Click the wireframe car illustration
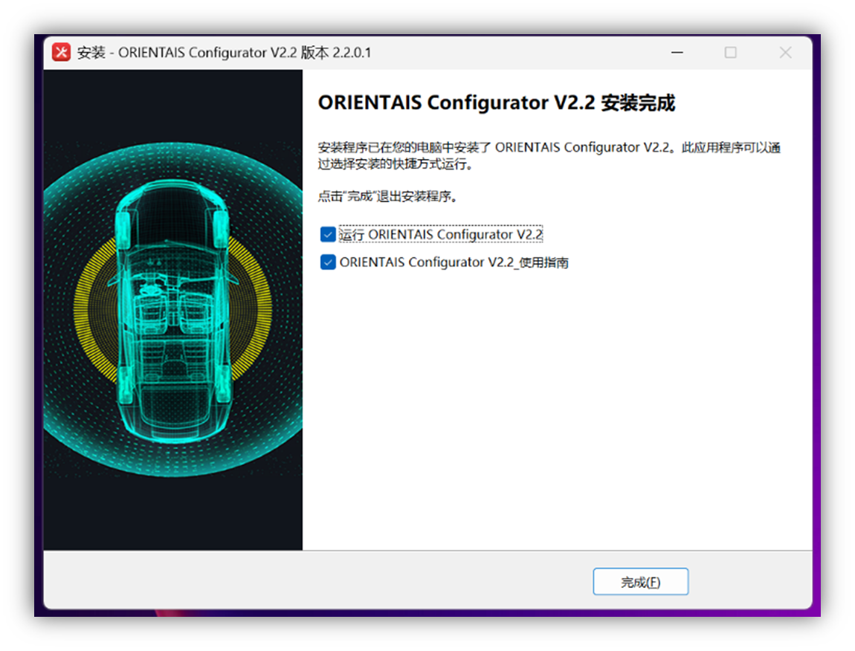The image size is (855, 651). point(172,311)
